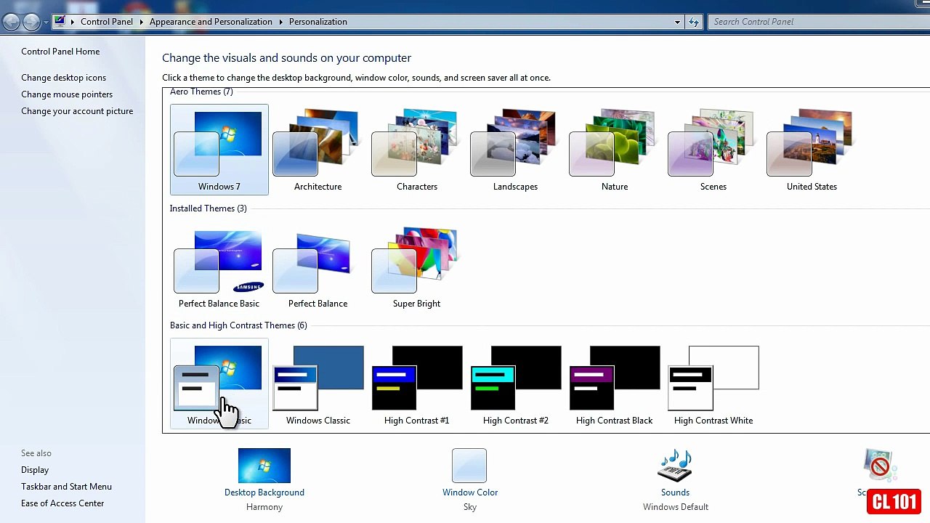Choose the High Contrast #2 theme
Viewport: 930px width, 523px height.
515,384
